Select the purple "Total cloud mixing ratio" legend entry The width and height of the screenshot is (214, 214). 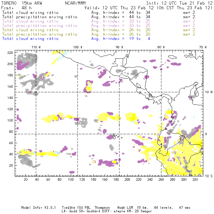(x=30, y=21)
